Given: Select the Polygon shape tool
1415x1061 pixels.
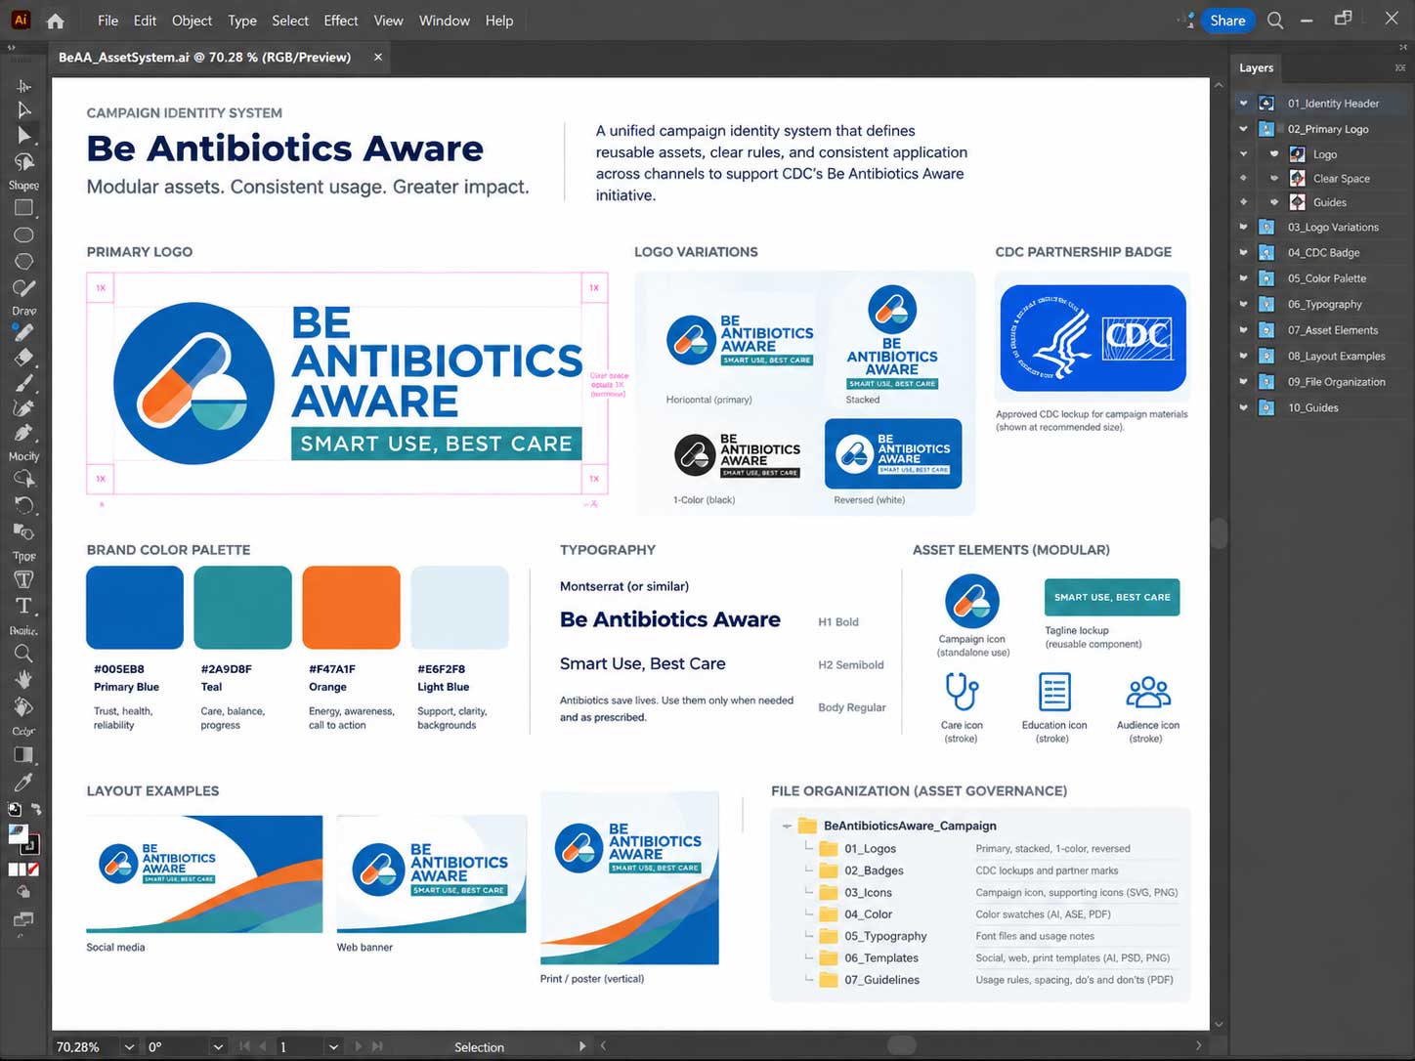Looking at the screenshot, I should click(x=24, y=262).
